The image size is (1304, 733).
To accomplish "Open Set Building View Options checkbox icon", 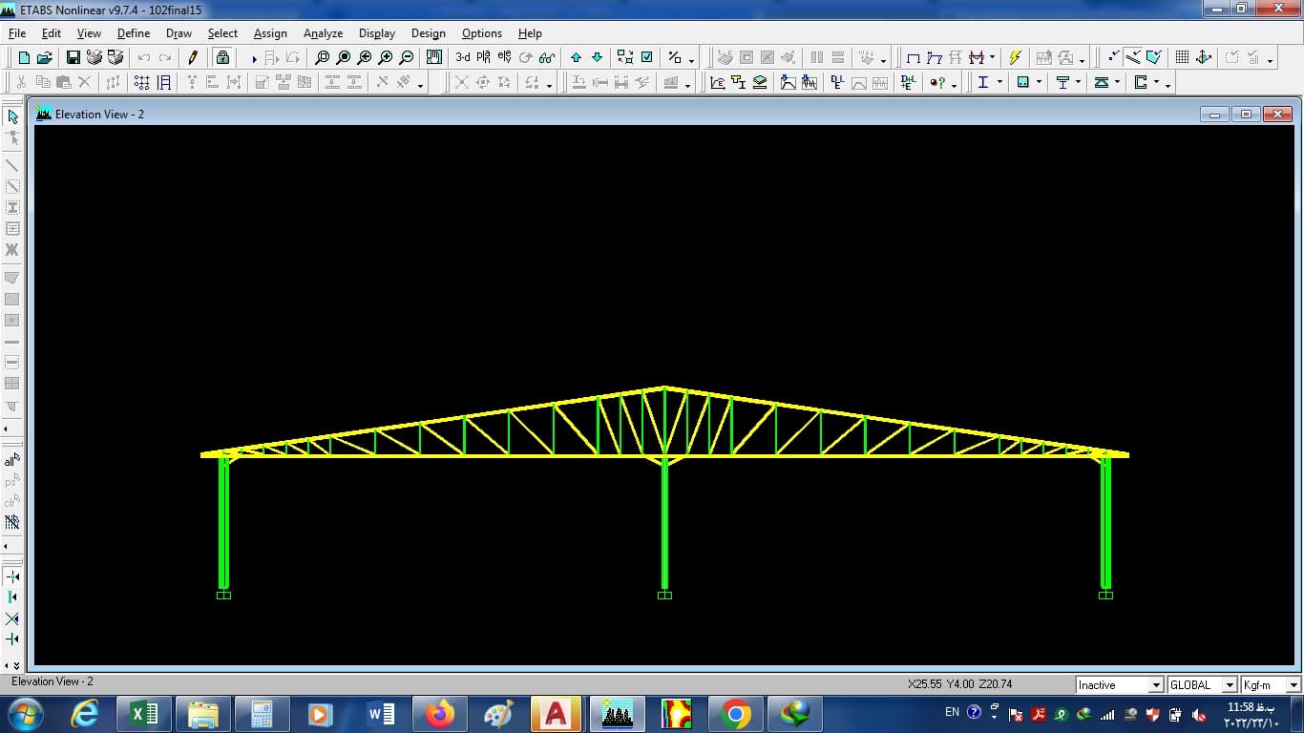I will click(647, 57).
